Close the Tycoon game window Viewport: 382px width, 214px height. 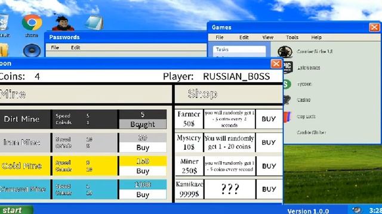(x=276, y=64)
